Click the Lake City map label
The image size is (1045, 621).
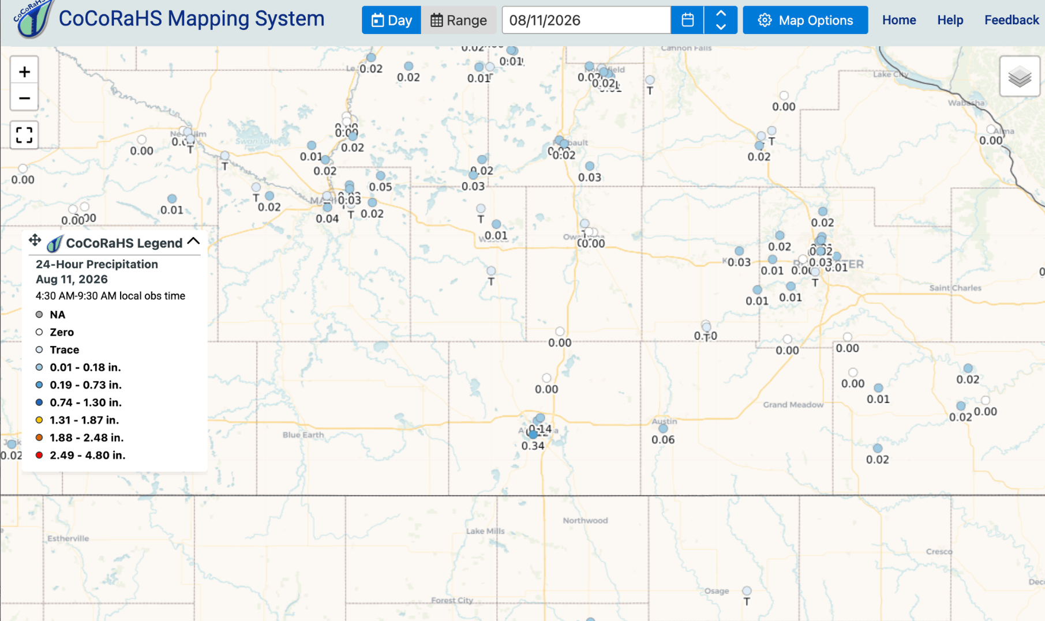(890, 74)
